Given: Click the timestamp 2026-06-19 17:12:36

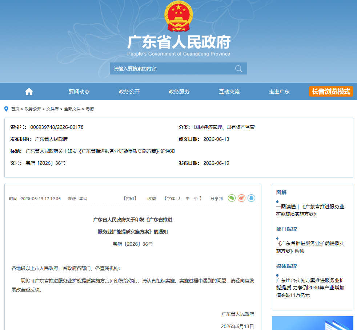Looking at the screenshot, I should [41, 199].
